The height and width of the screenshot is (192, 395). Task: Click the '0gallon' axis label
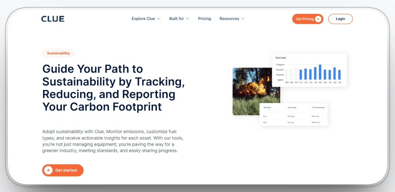281,80
